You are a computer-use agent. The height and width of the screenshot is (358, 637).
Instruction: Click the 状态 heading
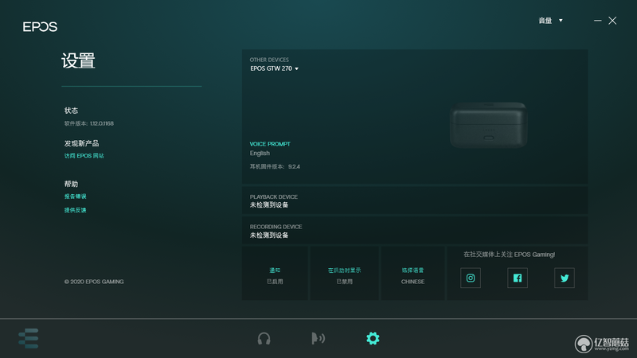[x=71, y=111]
